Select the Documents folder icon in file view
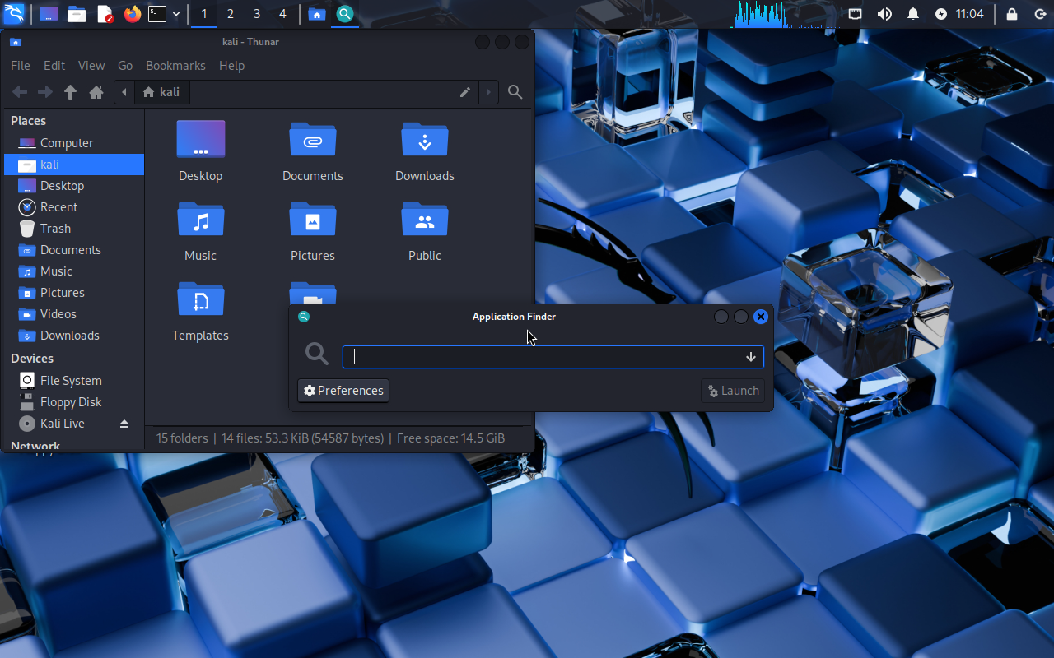Image resolution: width=1054 pixels, height=658 pixels. pyautogui.click(x=313, y=139)
